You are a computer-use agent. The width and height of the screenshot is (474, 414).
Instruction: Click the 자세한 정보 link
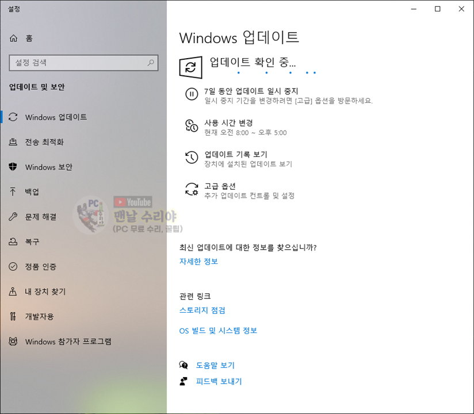(198, 262)
